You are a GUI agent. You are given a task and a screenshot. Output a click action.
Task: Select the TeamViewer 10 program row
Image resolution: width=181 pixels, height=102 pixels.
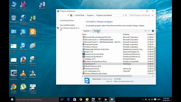(x=118, y=64)
